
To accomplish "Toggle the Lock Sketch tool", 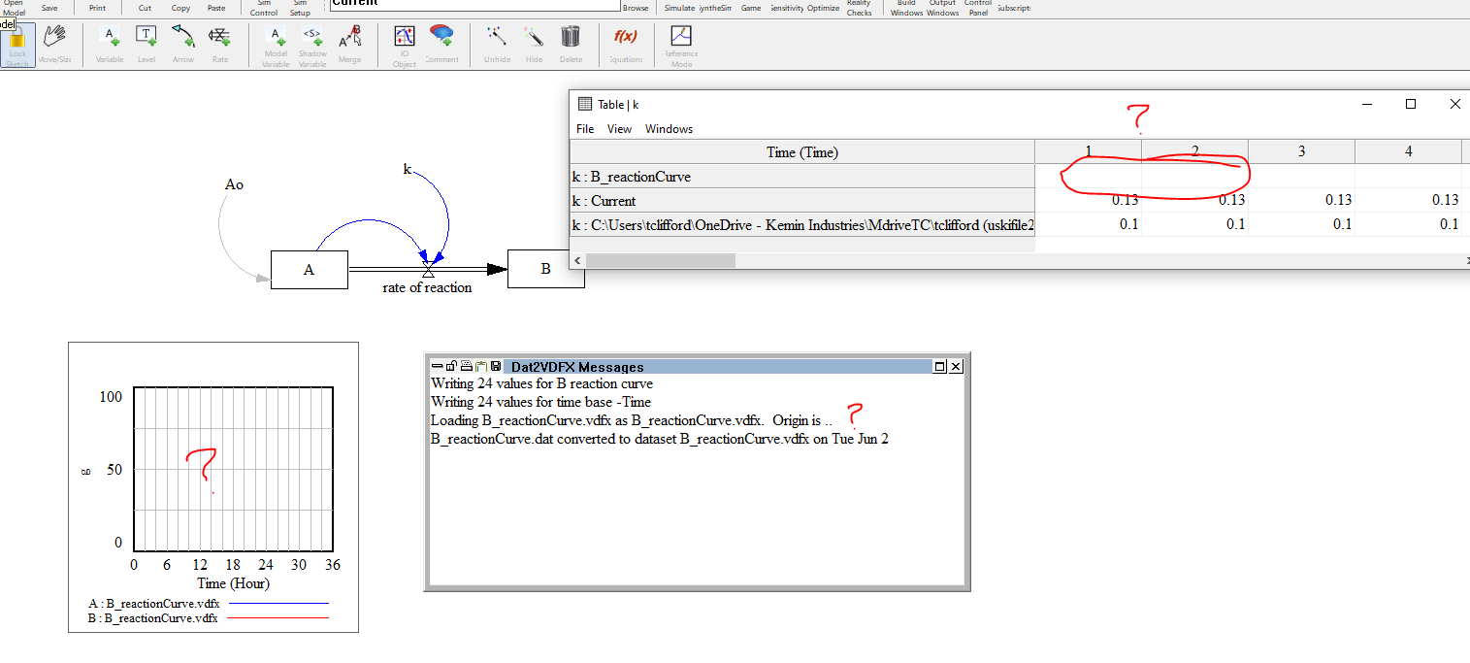I will click(17, 46).
